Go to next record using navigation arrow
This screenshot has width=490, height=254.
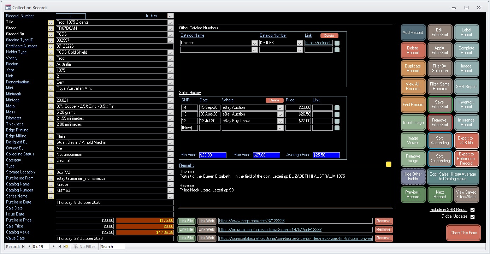[x=54, y=247]
